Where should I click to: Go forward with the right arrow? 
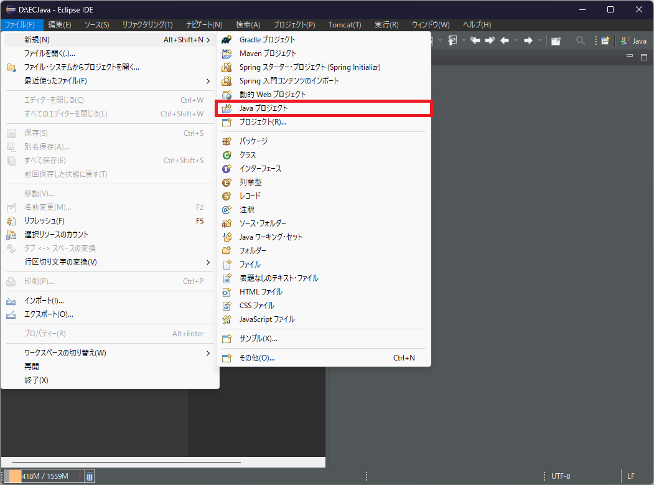pyautogui.click(x=528, y=40)
